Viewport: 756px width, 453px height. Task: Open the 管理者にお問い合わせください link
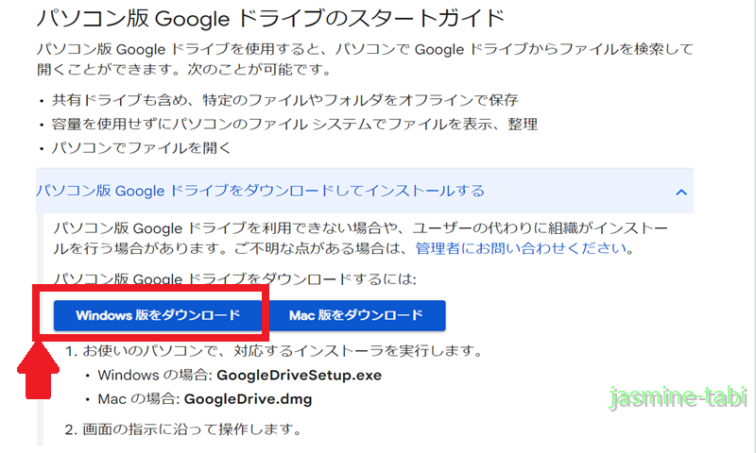coord(521,248)
